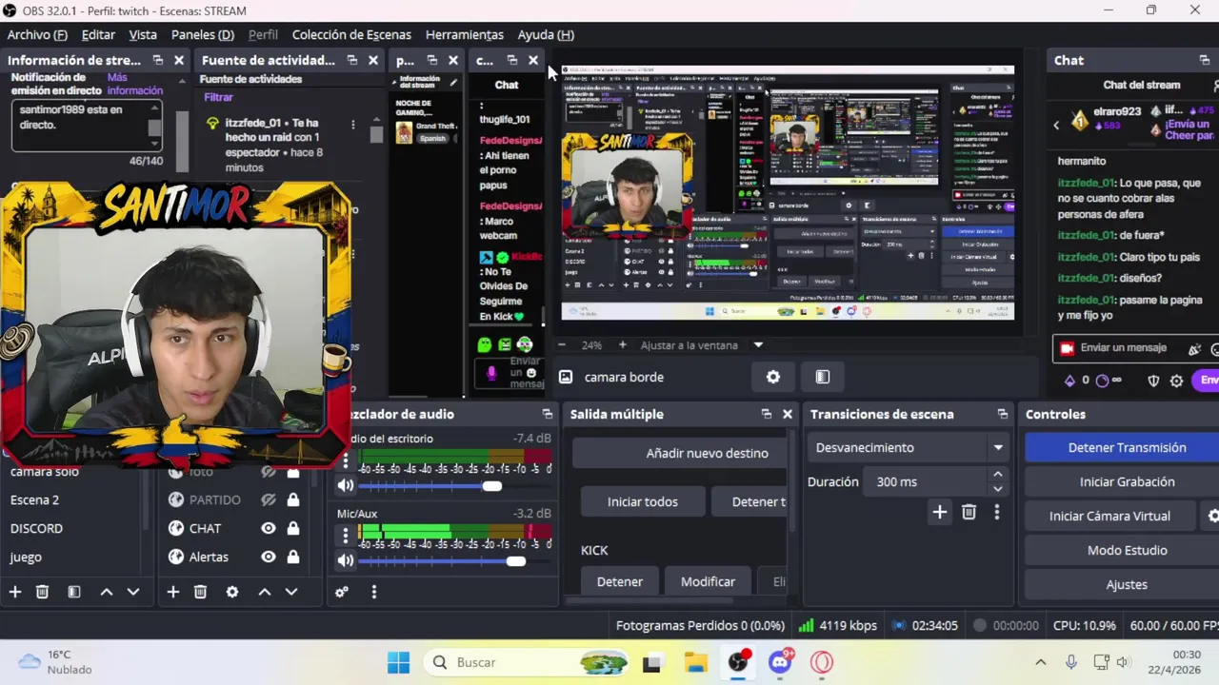This screenshot has width=1219, height=685.
Task: Unlock the Alertas source
Action: point(293,557)
